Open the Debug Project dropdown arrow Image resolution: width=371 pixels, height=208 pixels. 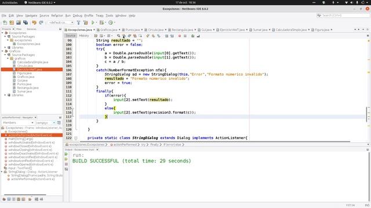coord(106,23)
